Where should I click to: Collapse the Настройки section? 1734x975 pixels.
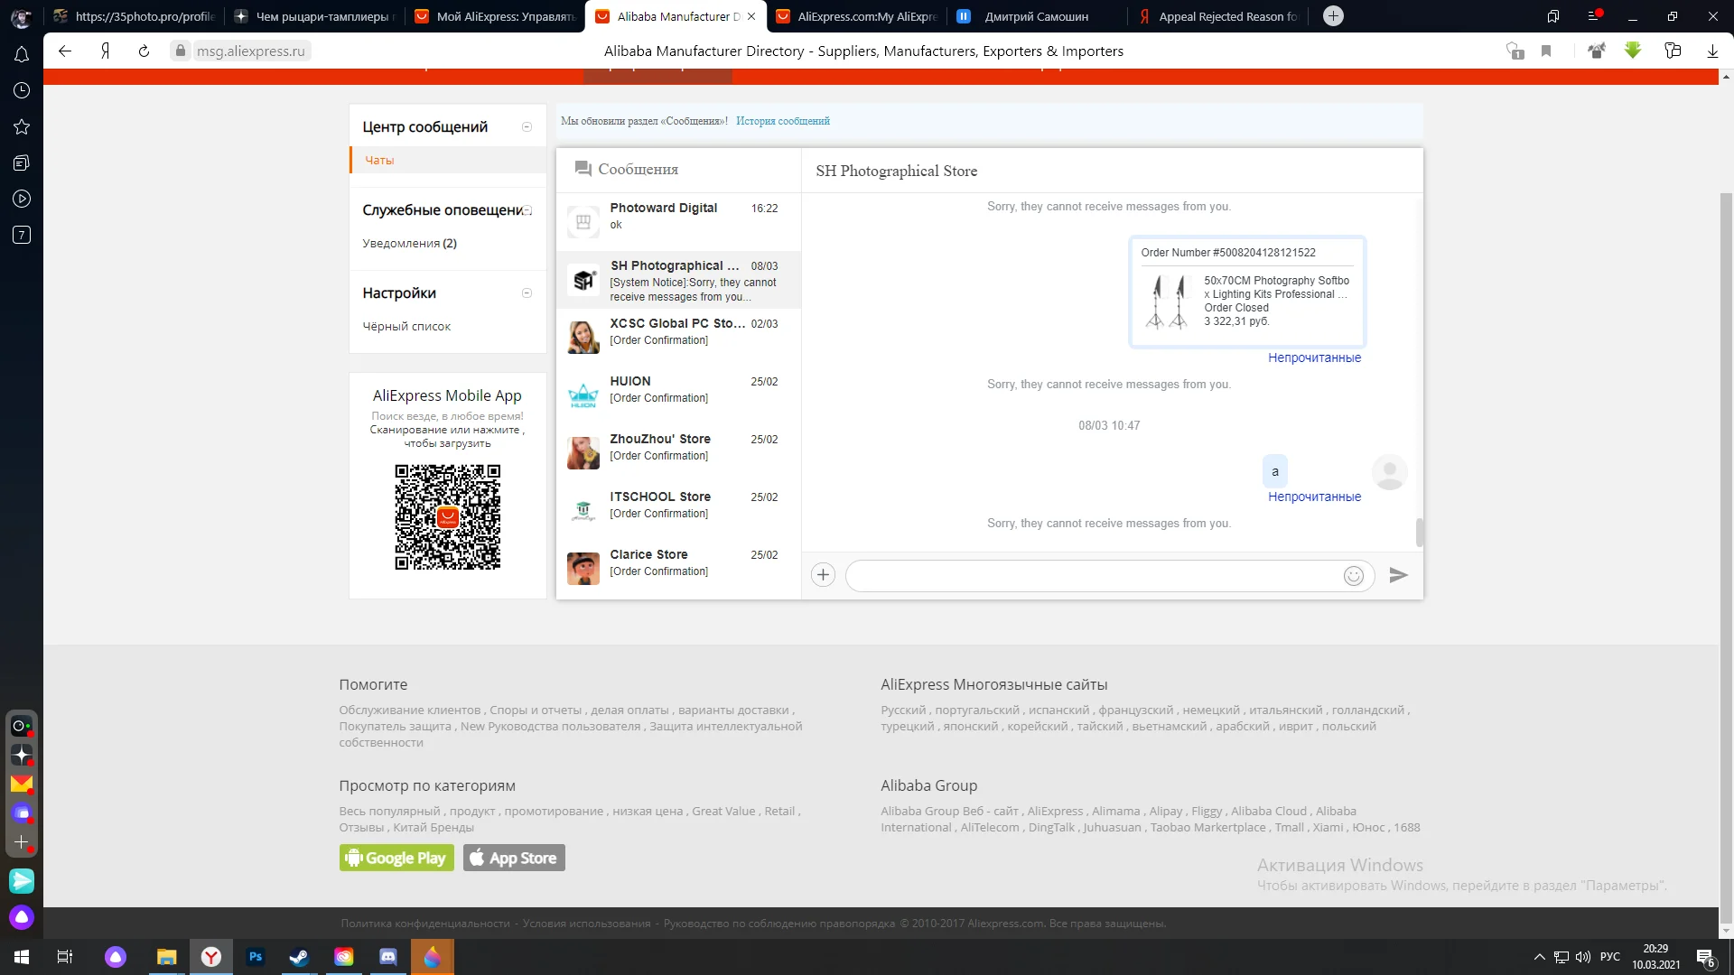[x=527, y=293]
